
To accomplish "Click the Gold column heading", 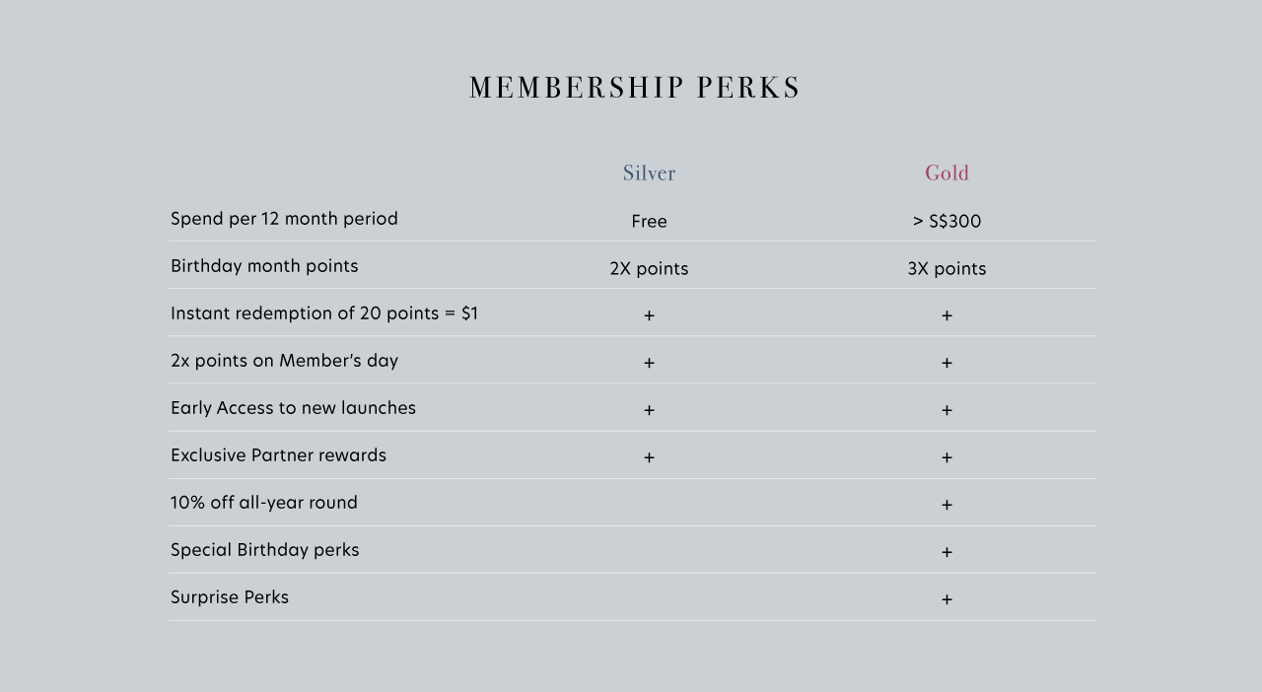I will pyautogui.click(x=946, y=173).
